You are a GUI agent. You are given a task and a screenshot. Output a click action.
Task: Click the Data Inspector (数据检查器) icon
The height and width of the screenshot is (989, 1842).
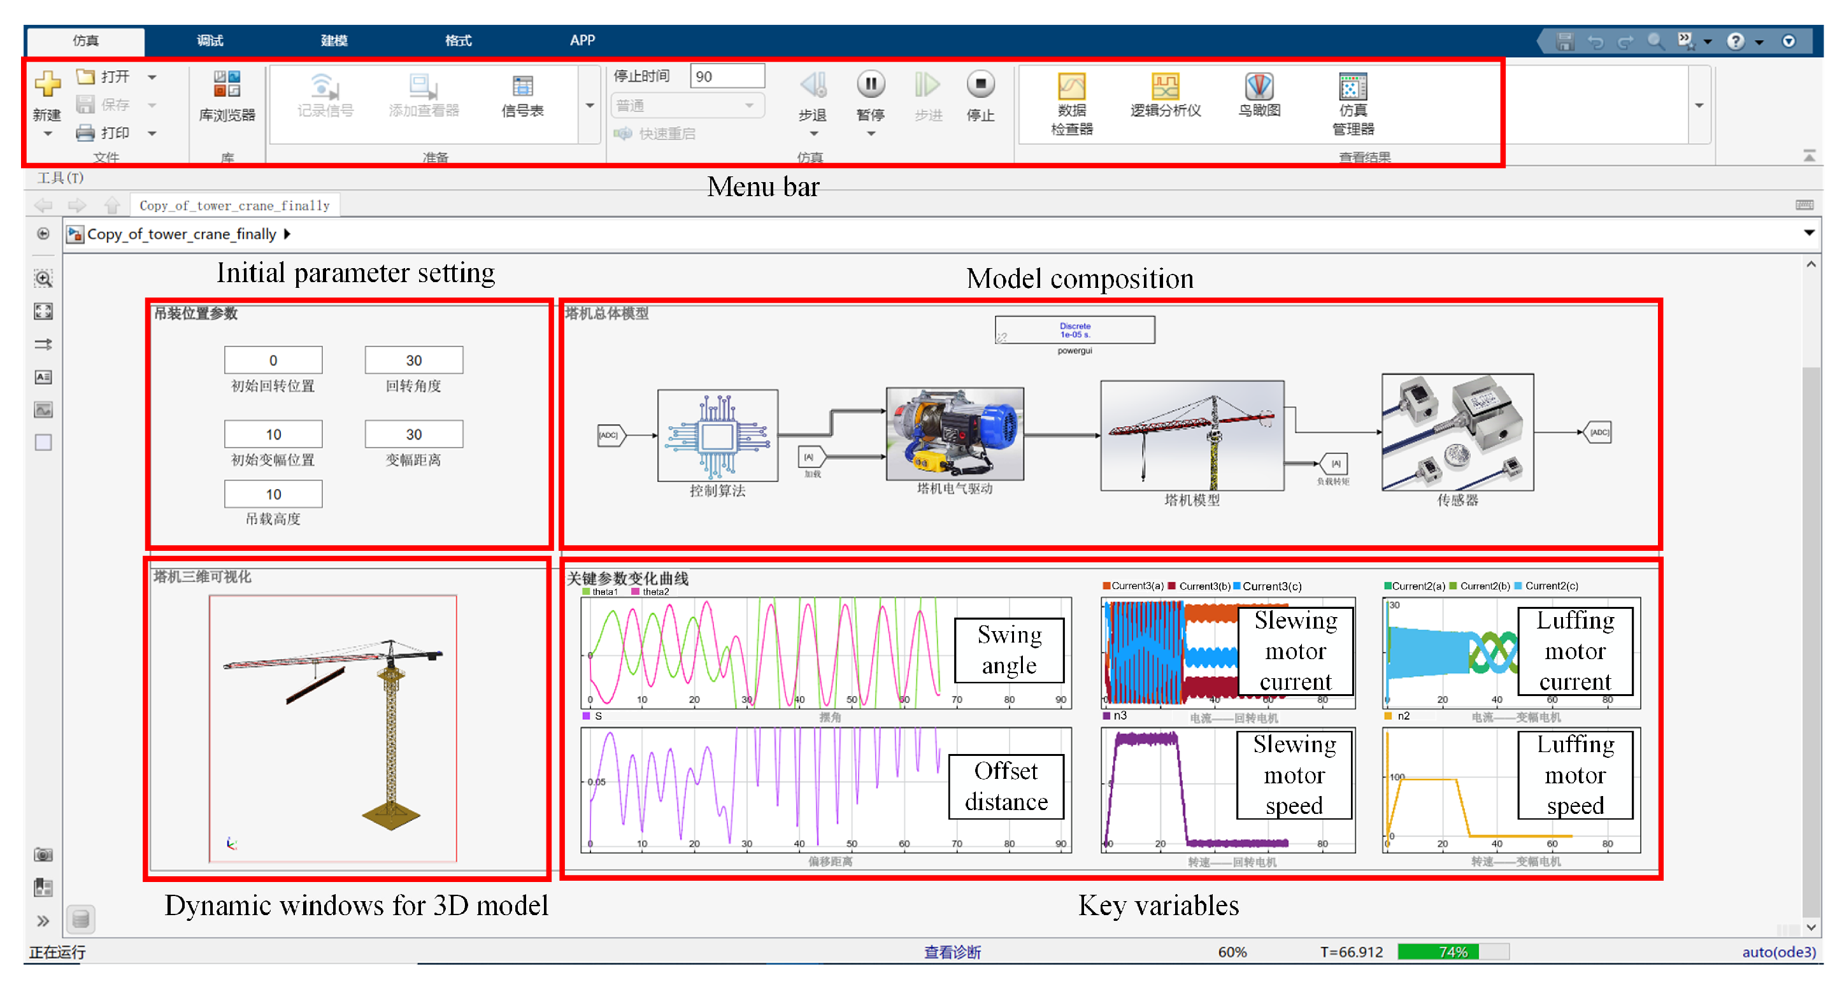point(1071,87)
